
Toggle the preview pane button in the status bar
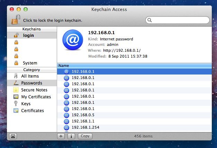tap(13, 136)
